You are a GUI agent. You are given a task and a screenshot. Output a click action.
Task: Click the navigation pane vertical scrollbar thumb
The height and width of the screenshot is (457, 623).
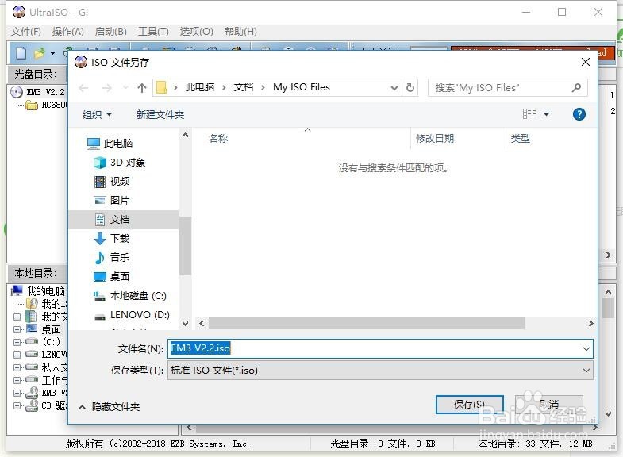coord(185,246)
